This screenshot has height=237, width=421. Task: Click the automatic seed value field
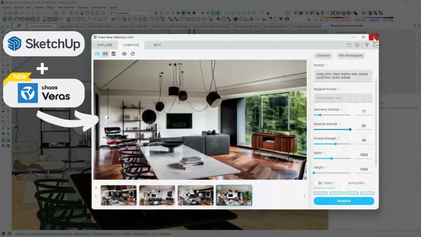click(356, 183)
